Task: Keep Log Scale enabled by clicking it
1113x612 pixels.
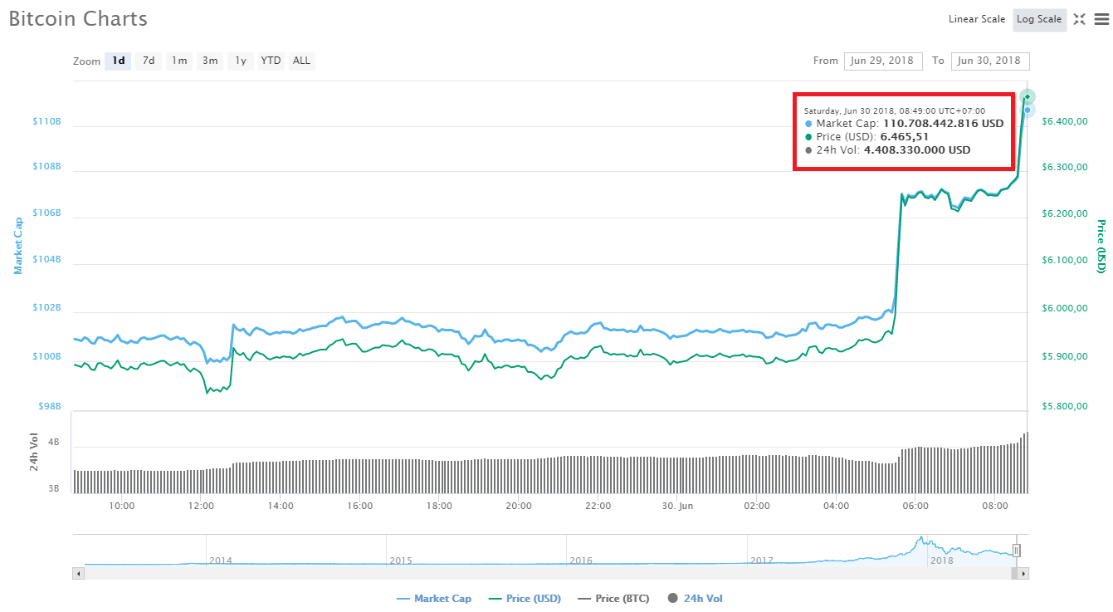Action: tap(1039, 19)
